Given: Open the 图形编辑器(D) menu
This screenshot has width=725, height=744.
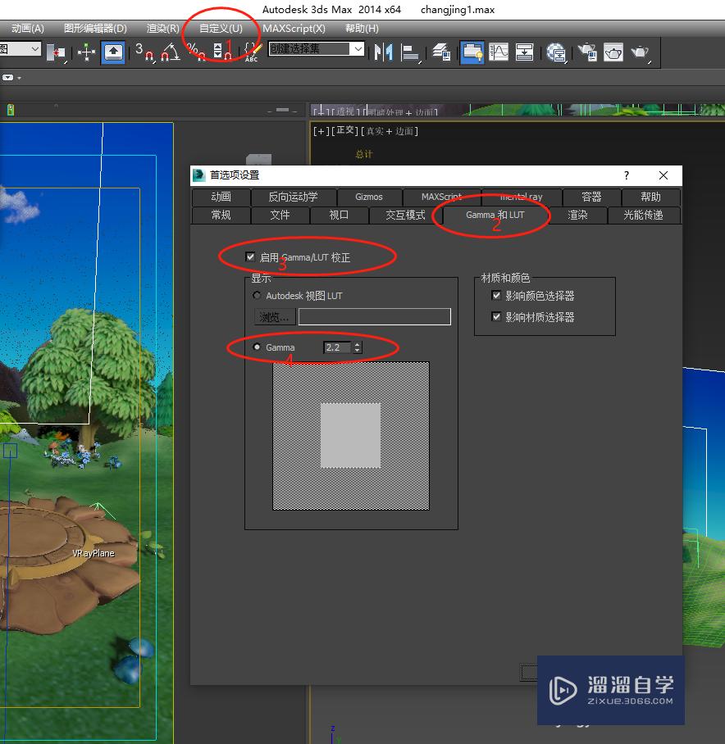Looking at the screenshot, I should tap(95, 29).
